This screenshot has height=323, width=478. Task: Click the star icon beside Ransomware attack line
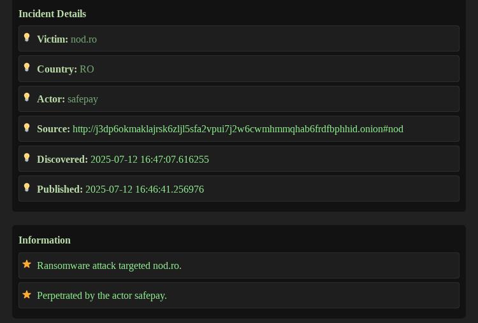[x=27, y=264]
